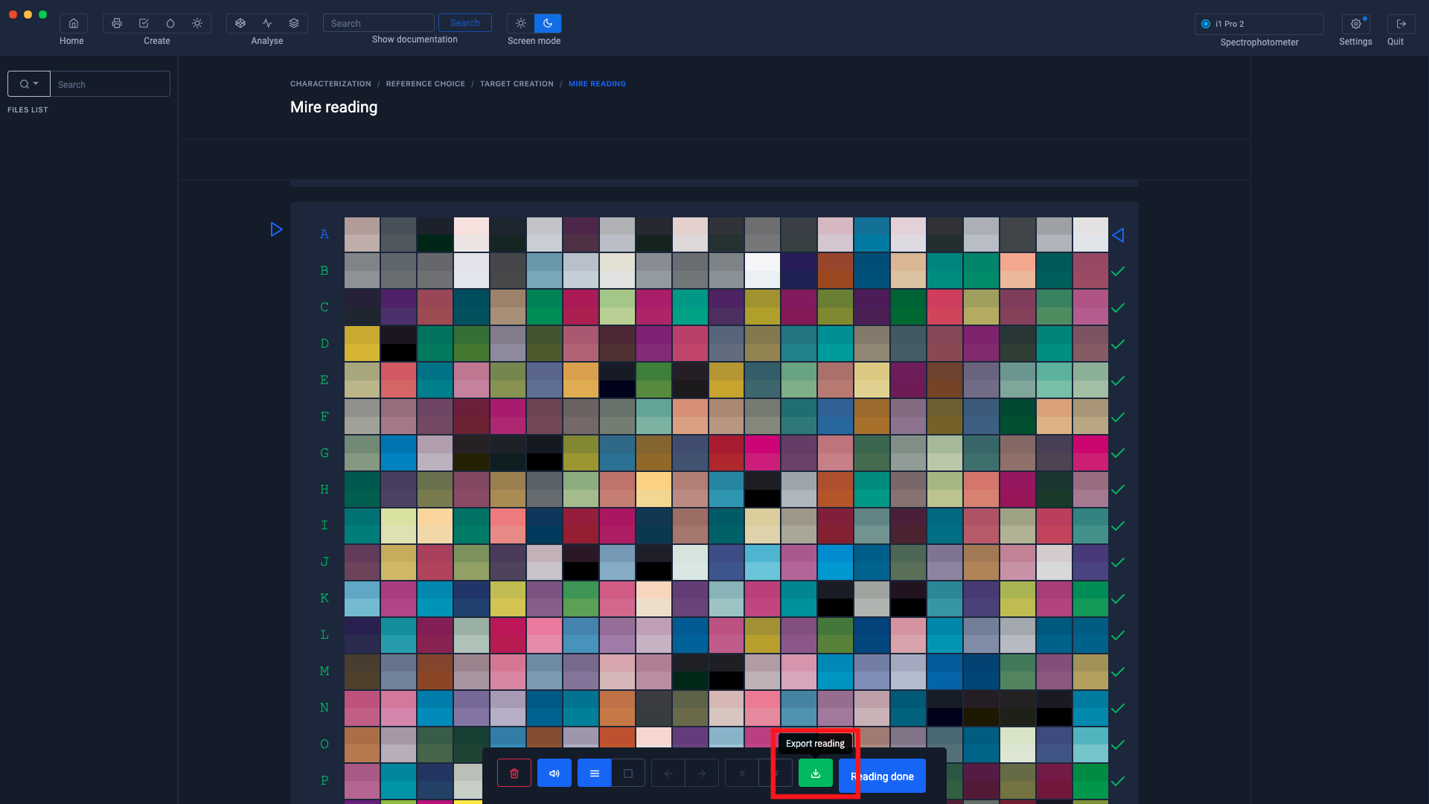Image resolution: width=1429 pixels, height=804 pixels.
Task: Click the green checkmark beside row K
Action: [1118, 599]
